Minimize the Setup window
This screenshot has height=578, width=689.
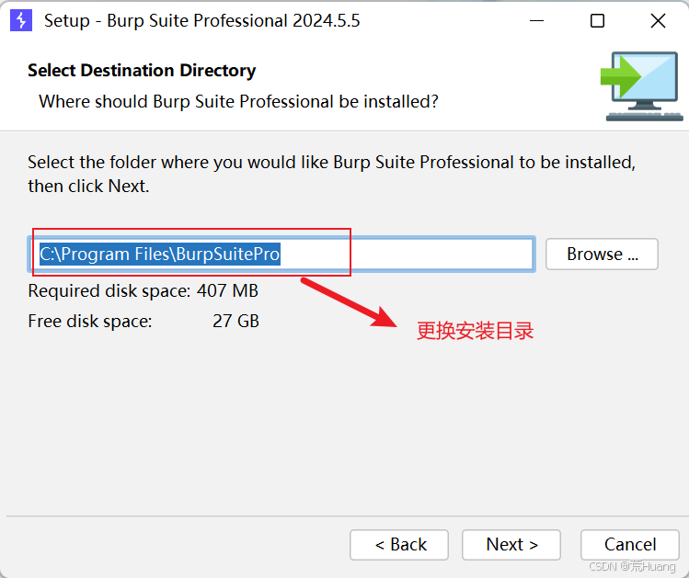coord(536,20)
